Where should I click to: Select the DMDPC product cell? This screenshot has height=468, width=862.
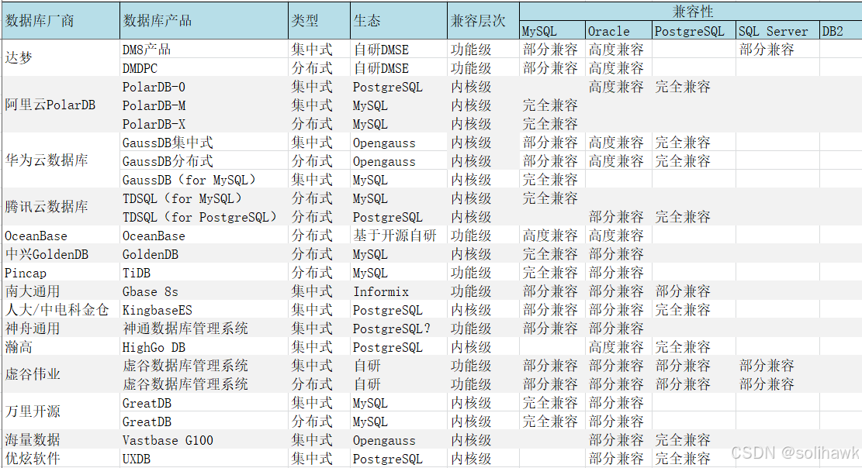click(x=203, y=68)
